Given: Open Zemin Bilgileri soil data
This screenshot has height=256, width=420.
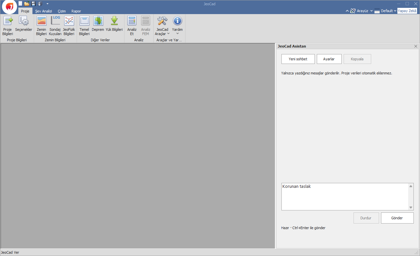Looking at the screenshot, I should (x=41, y=26).
